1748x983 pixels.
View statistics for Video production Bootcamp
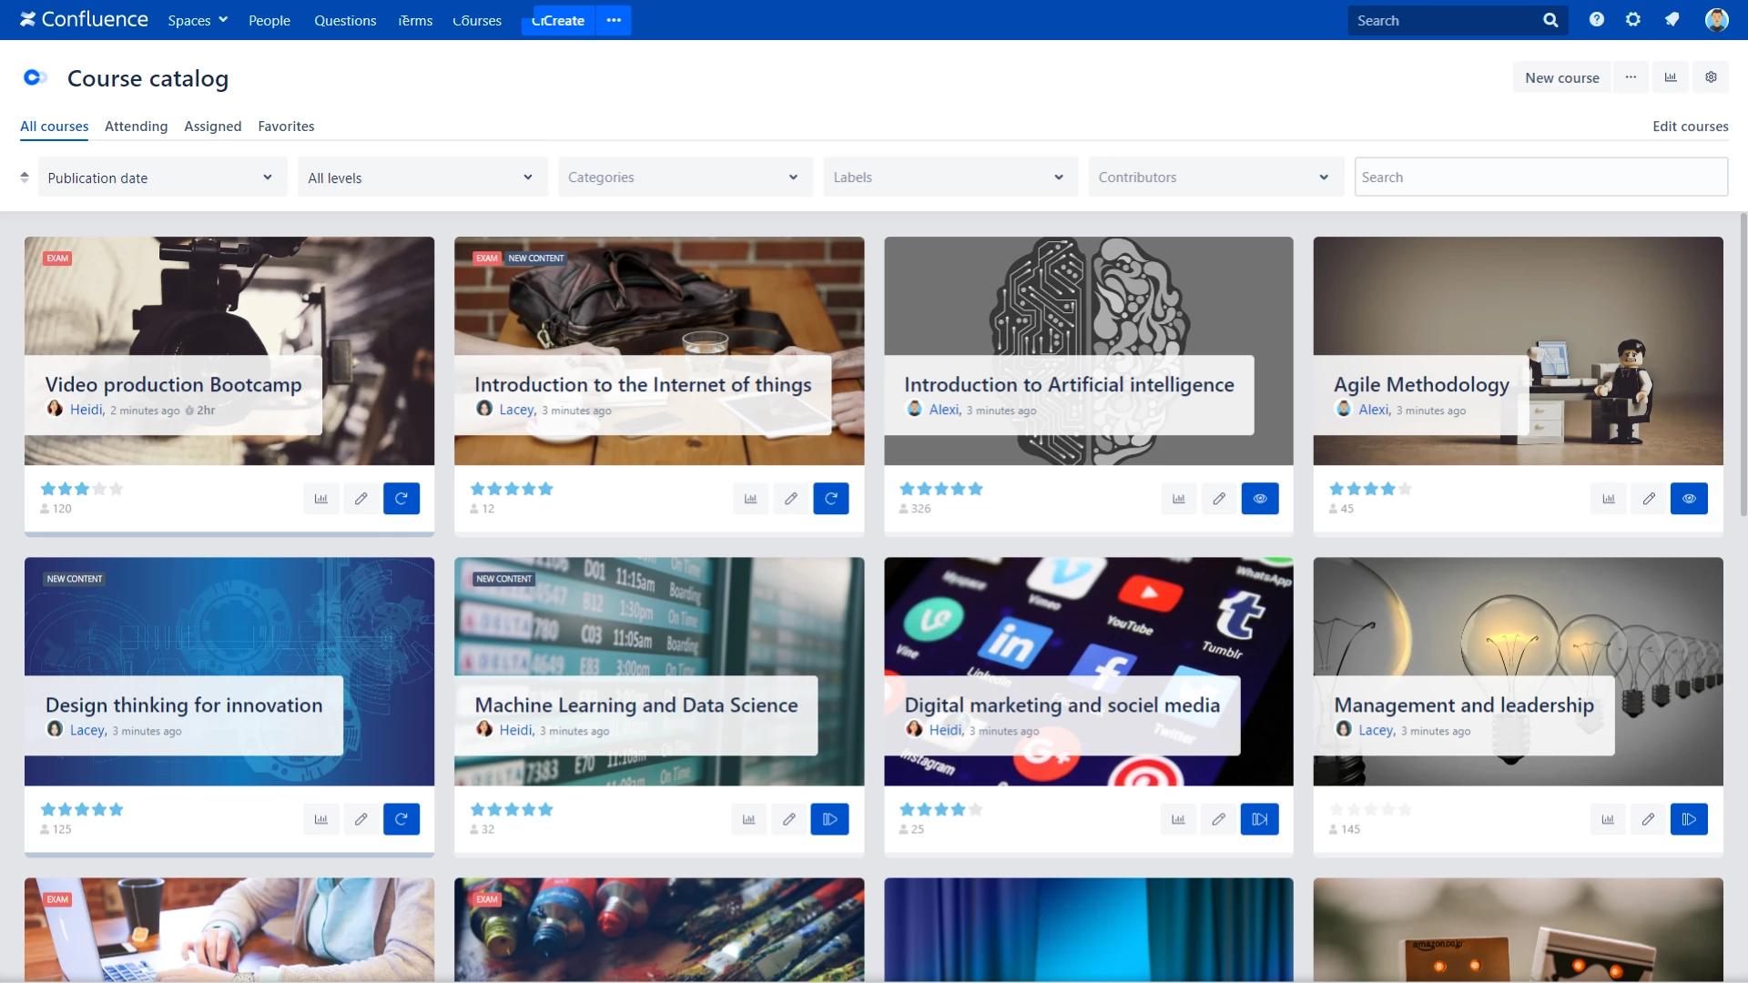(x=321, y=499)
